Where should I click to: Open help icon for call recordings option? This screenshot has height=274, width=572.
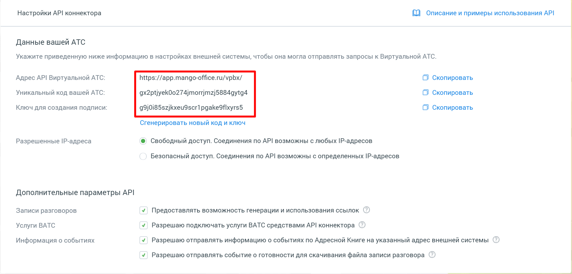pyautogui.click(x=366, y=210)
